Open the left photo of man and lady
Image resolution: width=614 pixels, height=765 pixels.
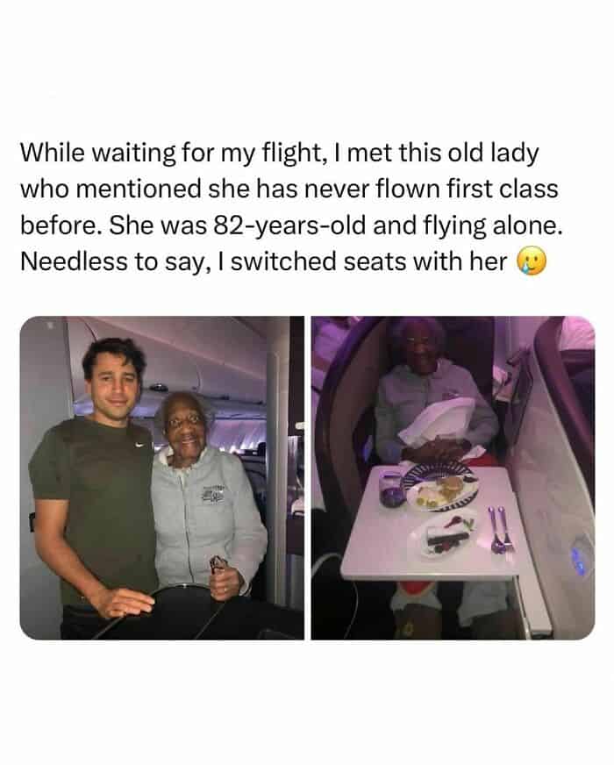162,477
